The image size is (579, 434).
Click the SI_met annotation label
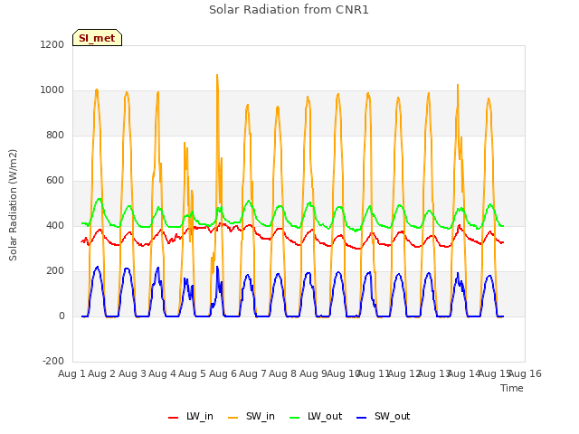[x=97, y=38]
